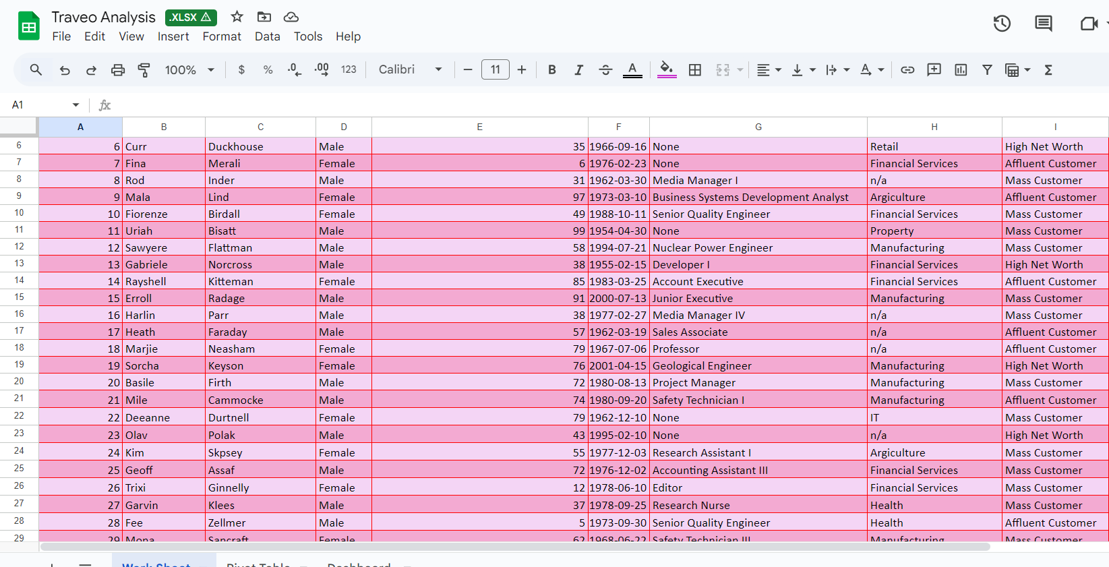
Task: Toggle strikethrough formatting
Action: (605, 69)
